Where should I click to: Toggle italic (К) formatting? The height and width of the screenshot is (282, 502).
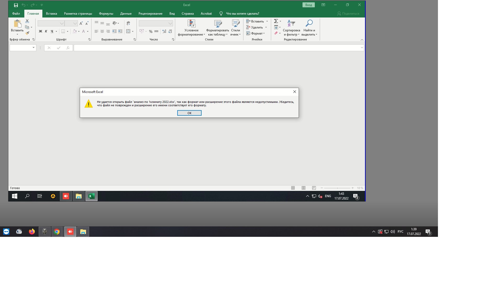pyautogui.click(x=46, y=31)
